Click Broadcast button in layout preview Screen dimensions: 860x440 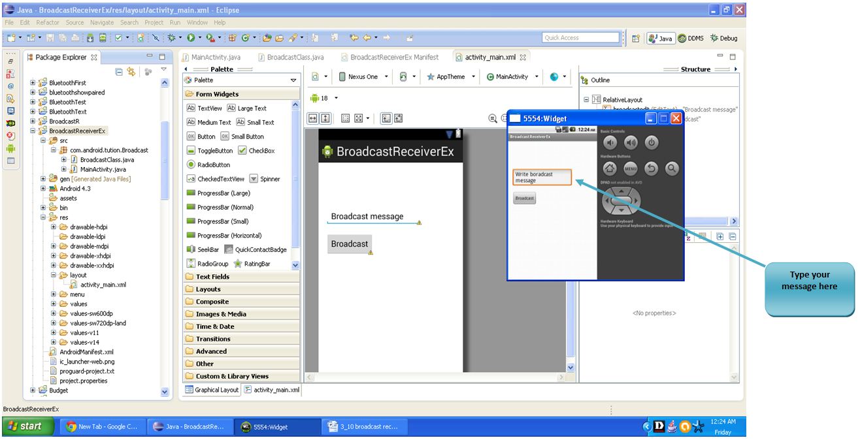tap(350, 244)
